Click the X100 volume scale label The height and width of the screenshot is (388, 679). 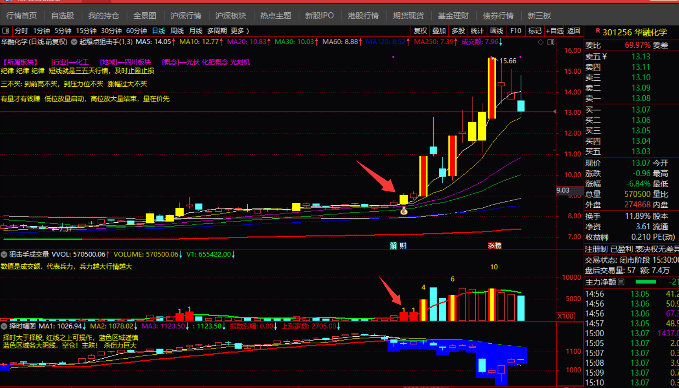[x=565, y=316]
